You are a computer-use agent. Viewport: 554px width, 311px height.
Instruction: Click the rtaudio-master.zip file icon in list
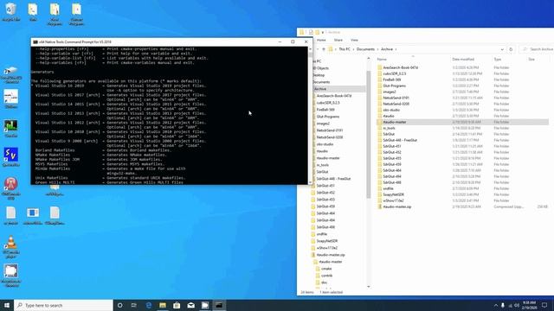tap(380, 206)
